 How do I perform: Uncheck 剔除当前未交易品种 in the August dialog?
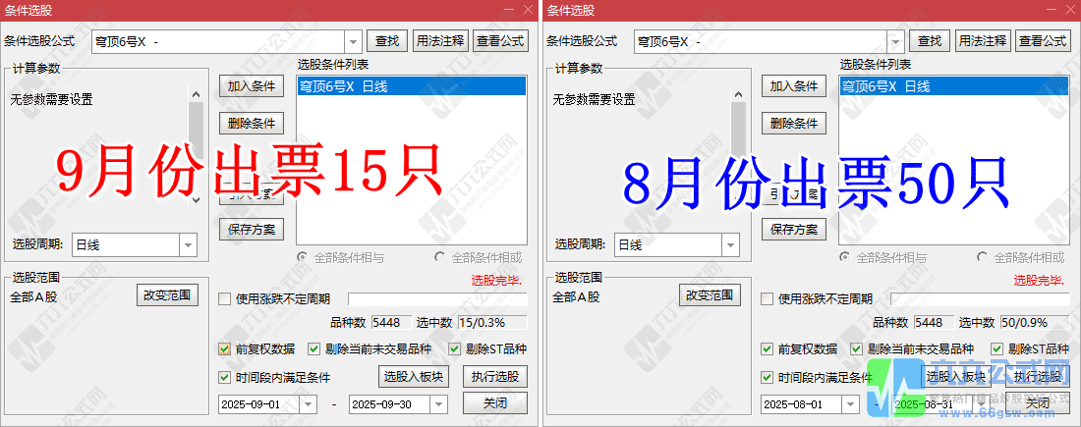pyautogui.click(x=856, y=348)
